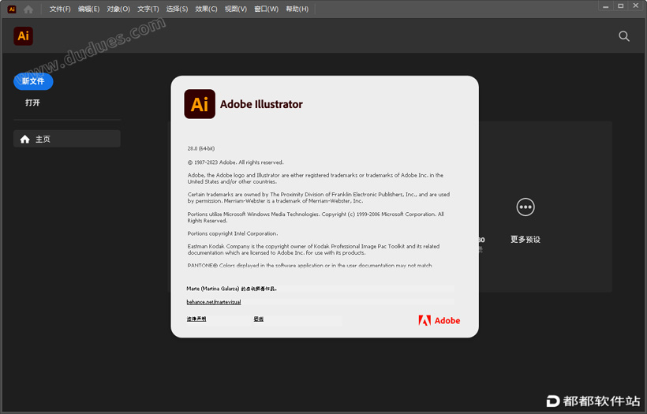This screenshot has width=647, height=414.
Task: Open the 效果(C) menu
Action: pos(206,9)
